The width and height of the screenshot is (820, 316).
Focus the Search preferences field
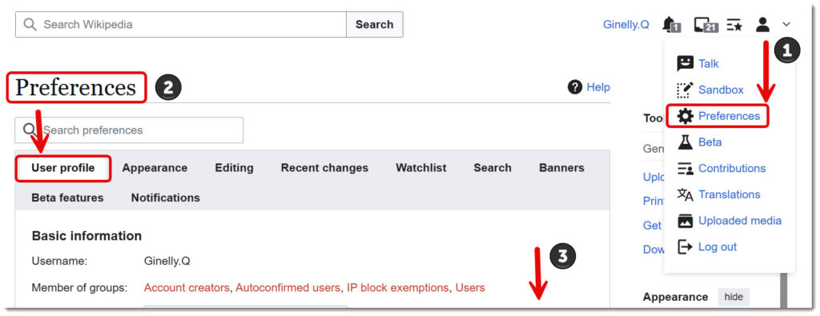pyautogui.click(x=129, y=130)
